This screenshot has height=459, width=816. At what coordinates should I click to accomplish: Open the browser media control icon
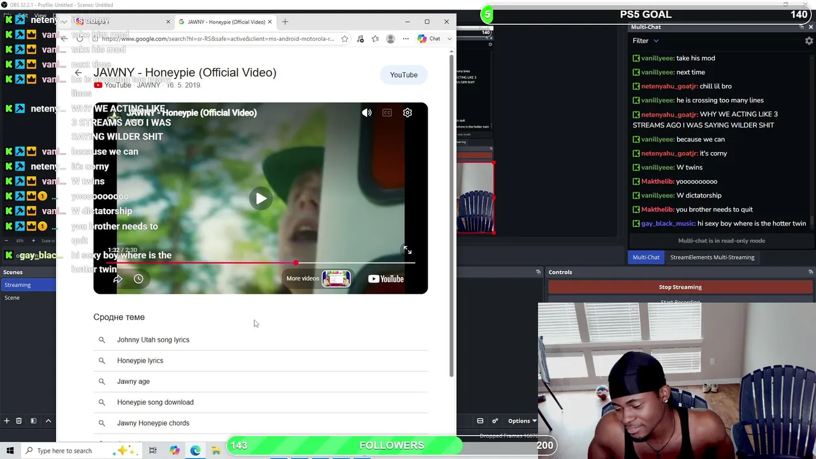coord(361,39)
